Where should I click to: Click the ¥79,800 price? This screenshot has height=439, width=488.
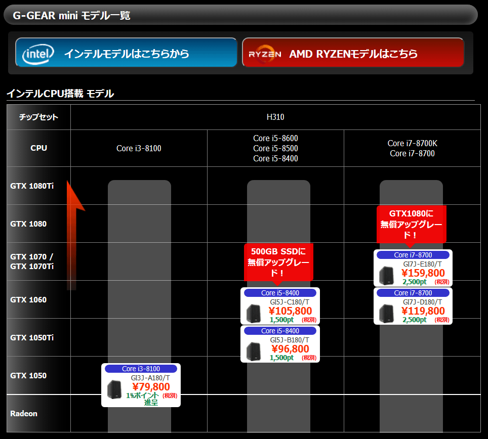click(x=151, y=387)
